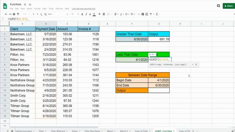Open text rotation dropdown
This screenshot has height=132, width=235.
point(133,14)
